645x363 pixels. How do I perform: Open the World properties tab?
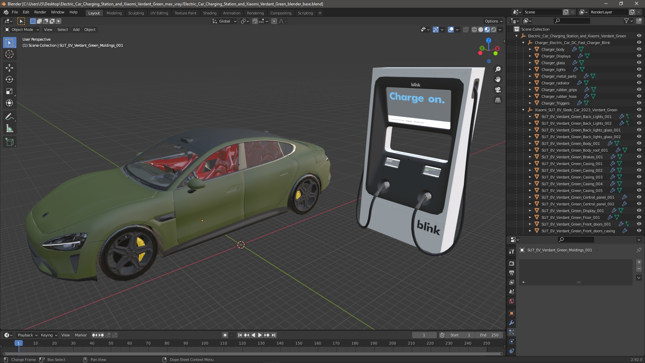(512, 301)
